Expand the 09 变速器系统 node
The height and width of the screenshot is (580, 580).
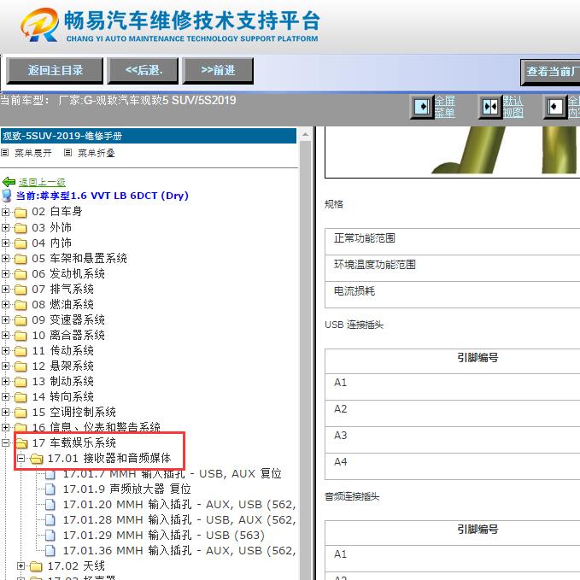point(5,320)
